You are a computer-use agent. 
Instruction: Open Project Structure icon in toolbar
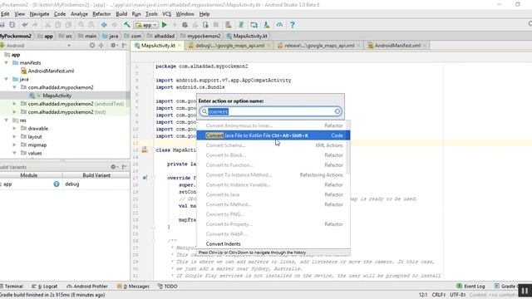[254, 25]
